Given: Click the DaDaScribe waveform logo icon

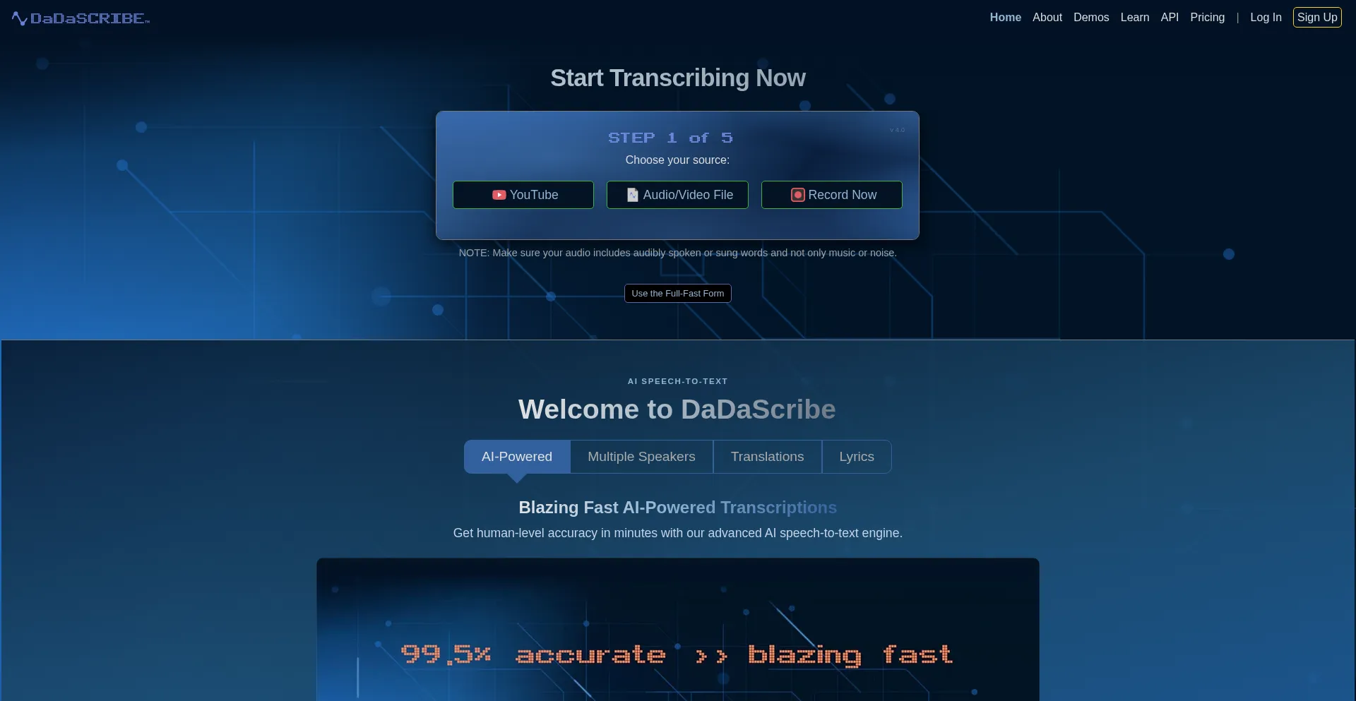Looking at the screenshot, I should [x=20, y=18].
